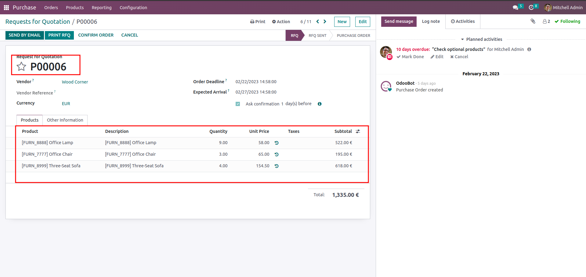Toggle the Following subscription status
This screenshot has width=586, height=277.
567,21
